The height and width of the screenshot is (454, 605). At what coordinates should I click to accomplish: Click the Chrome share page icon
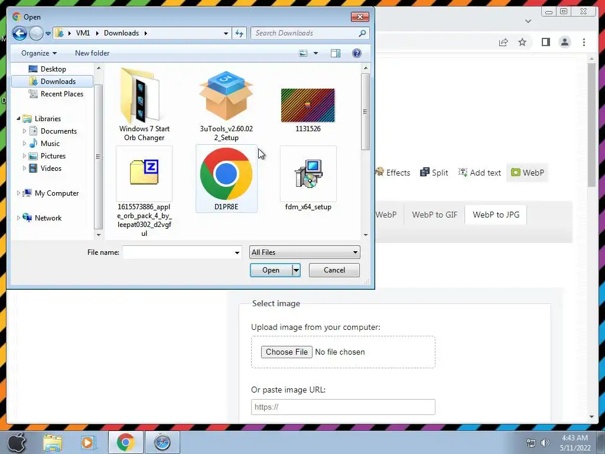pos(503,42)
